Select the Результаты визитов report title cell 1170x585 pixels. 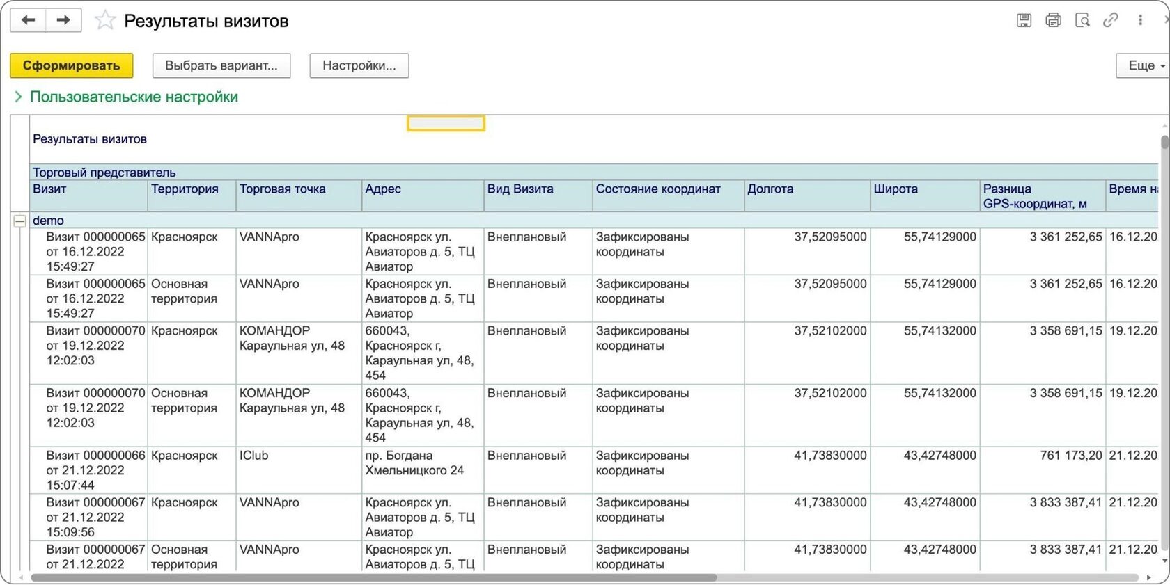click(90, 139)
